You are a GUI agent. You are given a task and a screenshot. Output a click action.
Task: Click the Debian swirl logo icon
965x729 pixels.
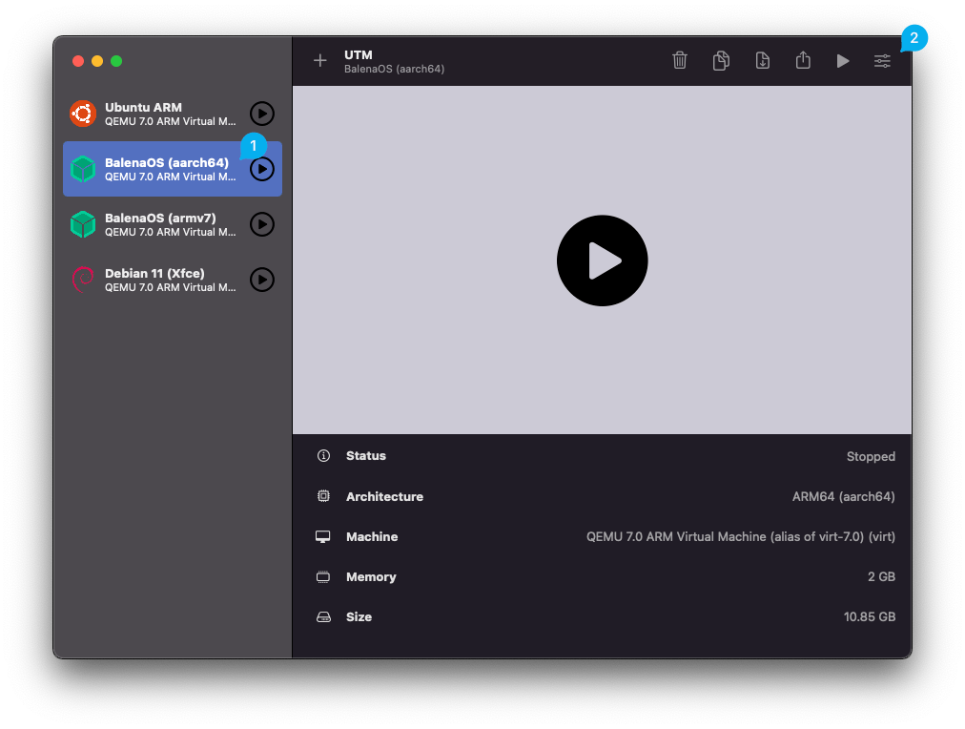(x=83, y=280)
